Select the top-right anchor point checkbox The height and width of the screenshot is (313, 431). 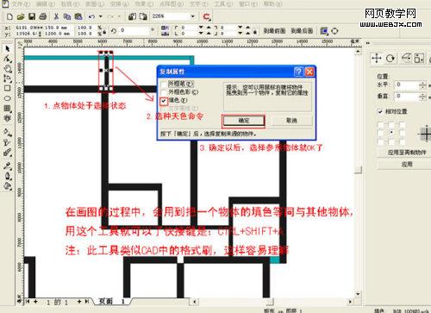point(403,124)
